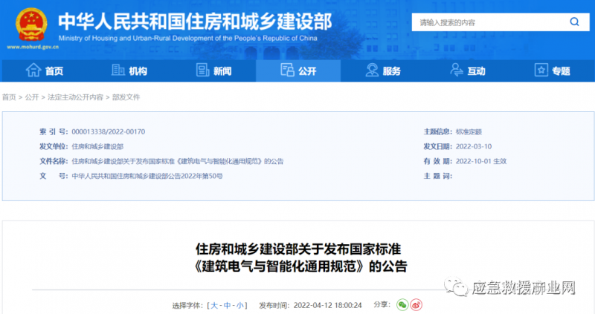Viewport: 595px width, 314px height.
Task: Open 法定主动公开内容 breadcrumb link
Action: coord(76,97)
